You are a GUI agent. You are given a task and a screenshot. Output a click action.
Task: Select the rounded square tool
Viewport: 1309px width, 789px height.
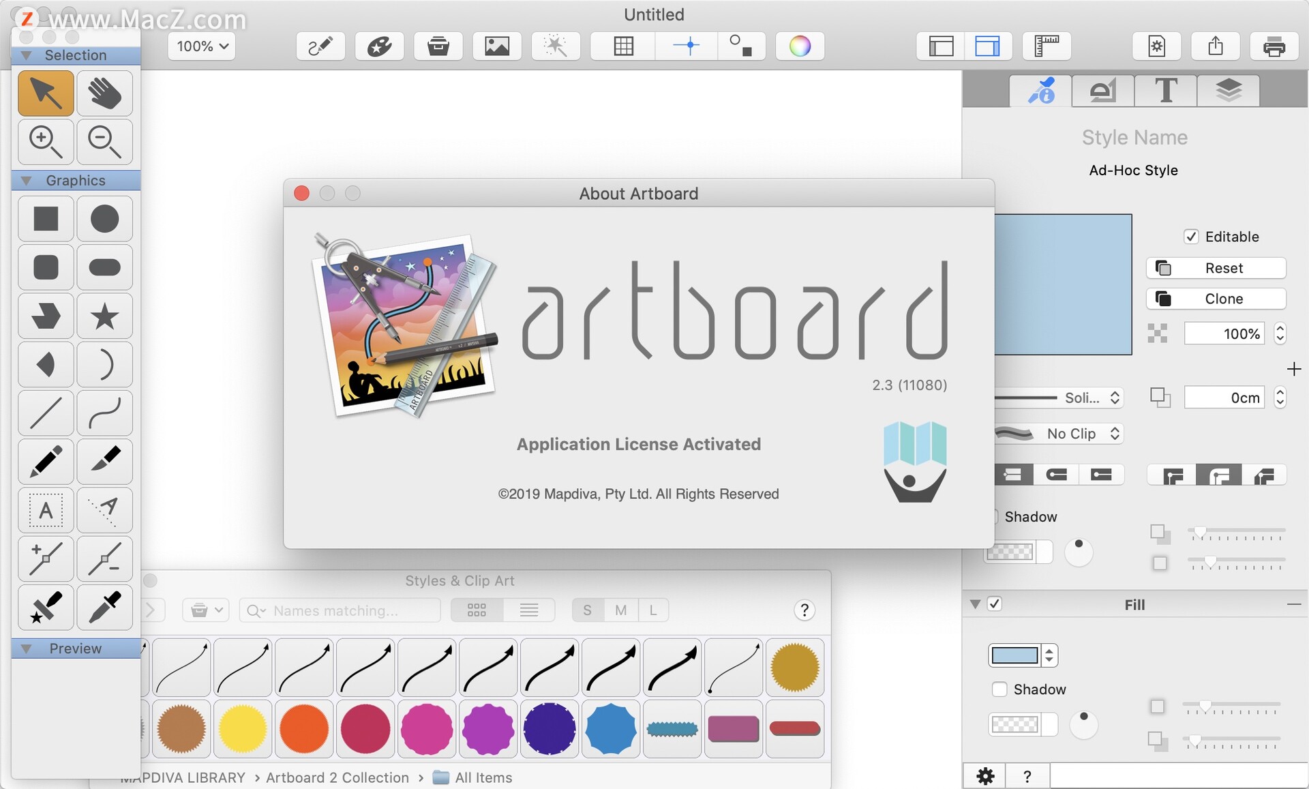(x=46, y=267)
